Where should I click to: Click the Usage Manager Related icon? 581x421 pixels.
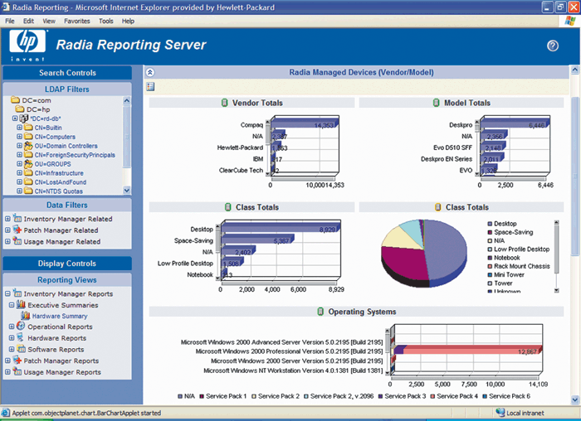click(17, 241)
